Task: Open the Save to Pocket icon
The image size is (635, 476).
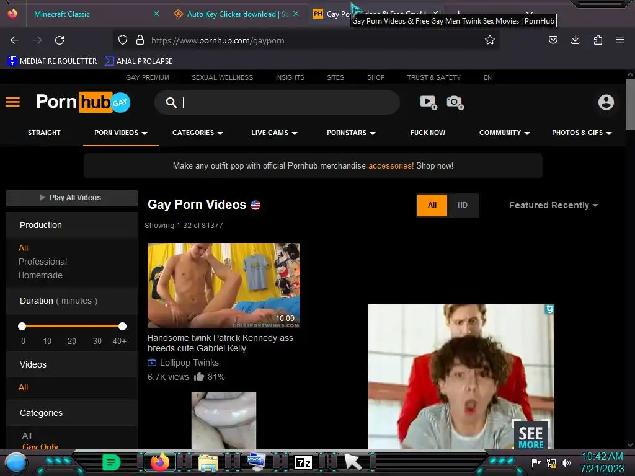Action: pos(553,40)
